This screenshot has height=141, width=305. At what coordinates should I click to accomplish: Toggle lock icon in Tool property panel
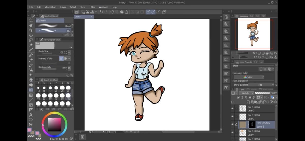click(x=71, y=47)
